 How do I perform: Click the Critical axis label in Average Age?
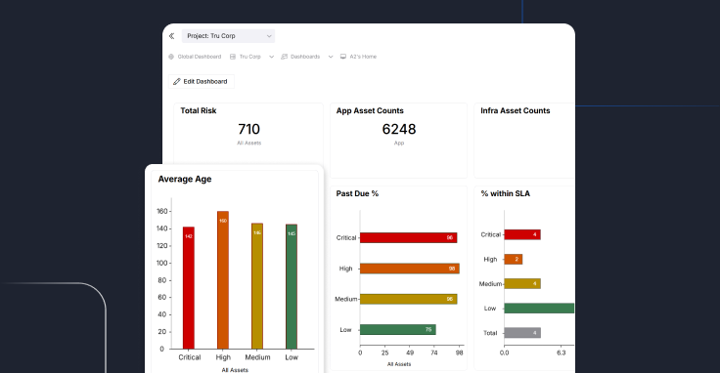point(190,357)
